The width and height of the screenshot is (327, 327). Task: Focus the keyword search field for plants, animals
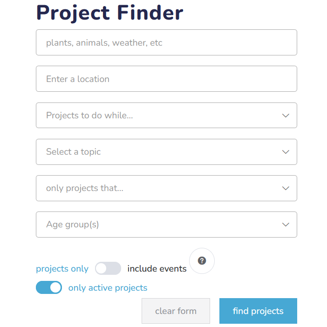click(x=166, y=43)
